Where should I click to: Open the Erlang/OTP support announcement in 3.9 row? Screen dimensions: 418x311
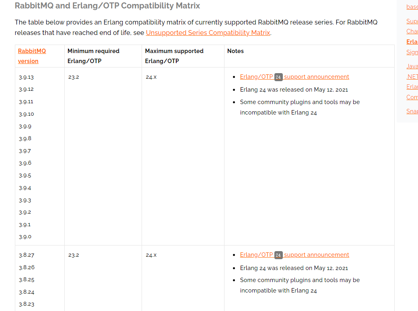pyautogui.click(x=294, y=77)
